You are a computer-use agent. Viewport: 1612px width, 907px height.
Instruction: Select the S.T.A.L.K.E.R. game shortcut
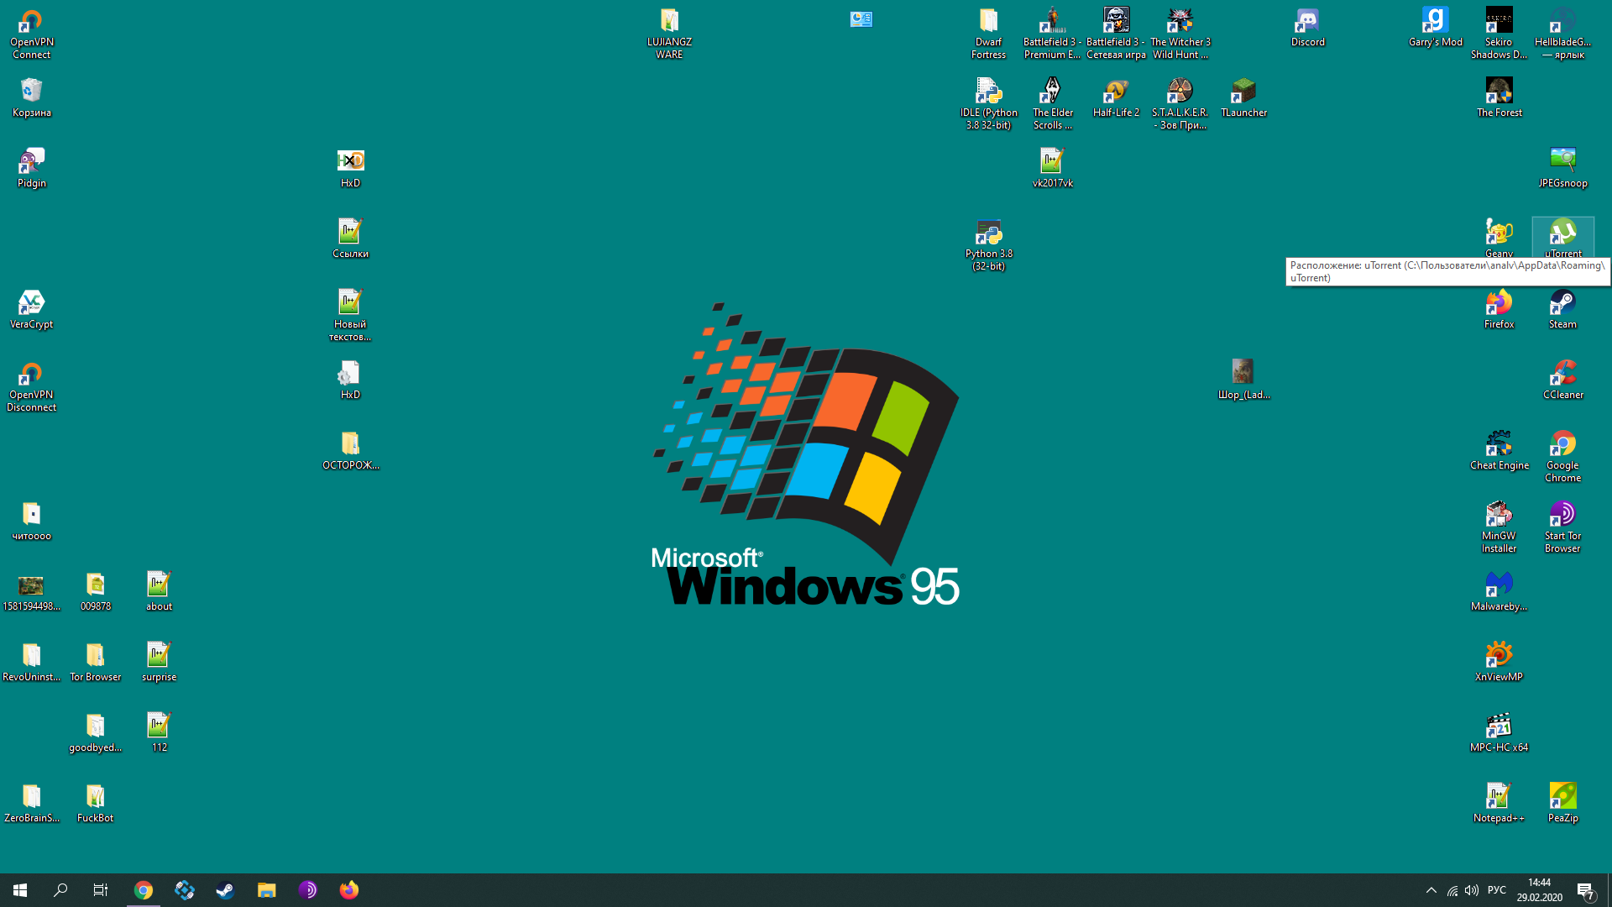(1180, 104)
